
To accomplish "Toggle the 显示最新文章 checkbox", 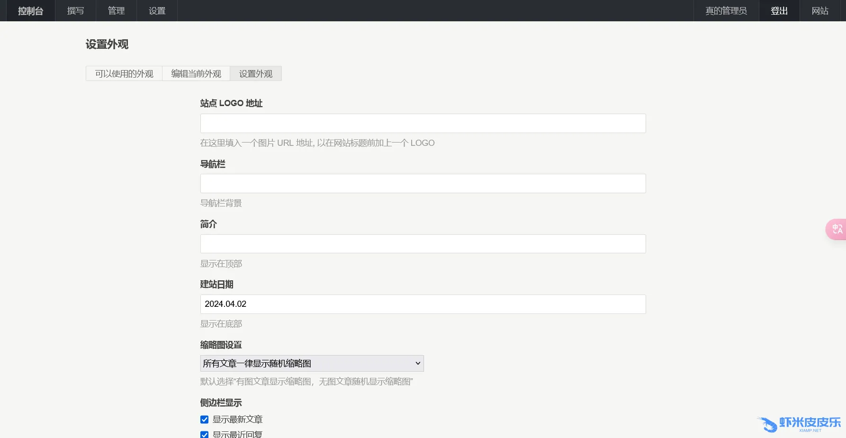I will [x=205, y=420].
